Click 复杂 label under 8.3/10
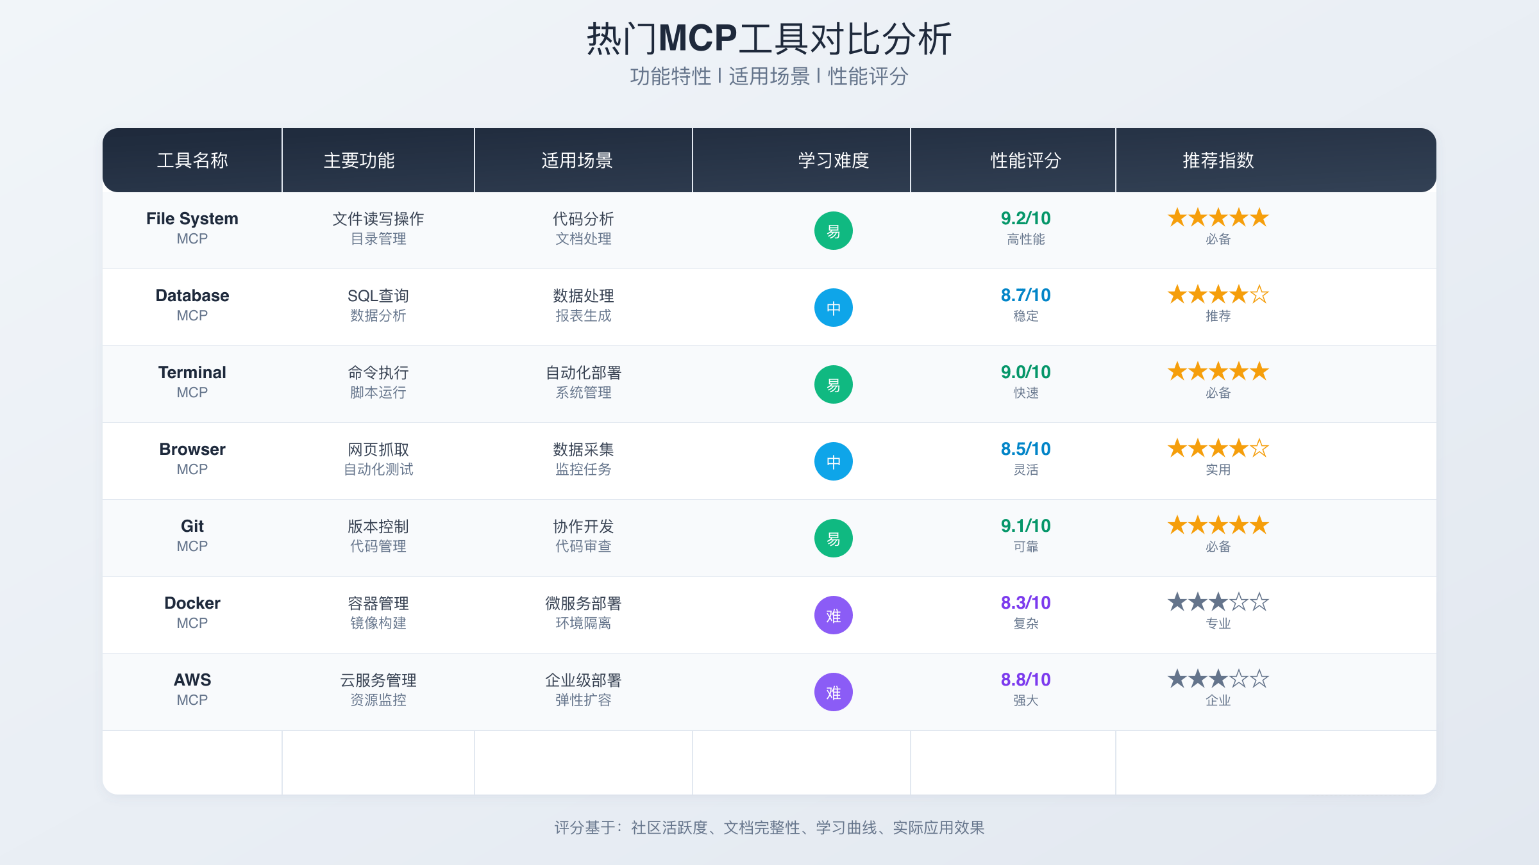This screenshot has height=865, width=1539. [x=1025, y=623]
